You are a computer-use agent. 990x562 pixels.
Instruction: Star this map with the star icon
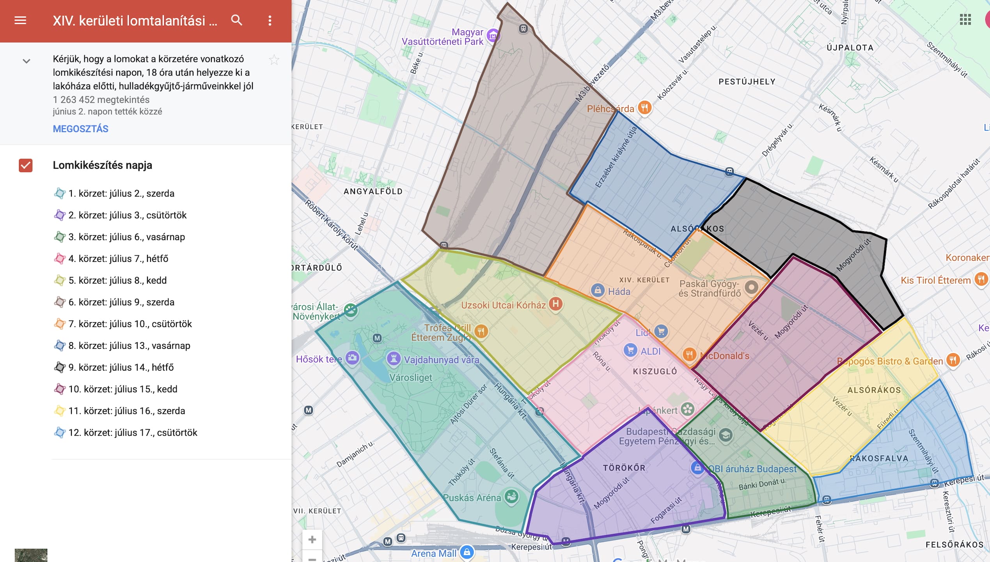click(274, 60)
